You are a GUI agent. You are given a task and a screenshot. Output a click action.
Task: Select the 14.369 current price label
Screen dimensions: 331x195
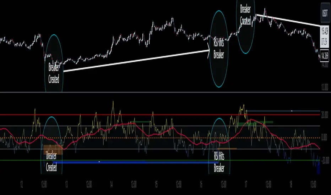pos(325,56)
